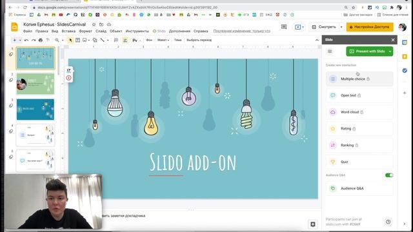This screenshot has width=413, height=232.
Task: Click the paint format icon
Action: click(48, 40)
